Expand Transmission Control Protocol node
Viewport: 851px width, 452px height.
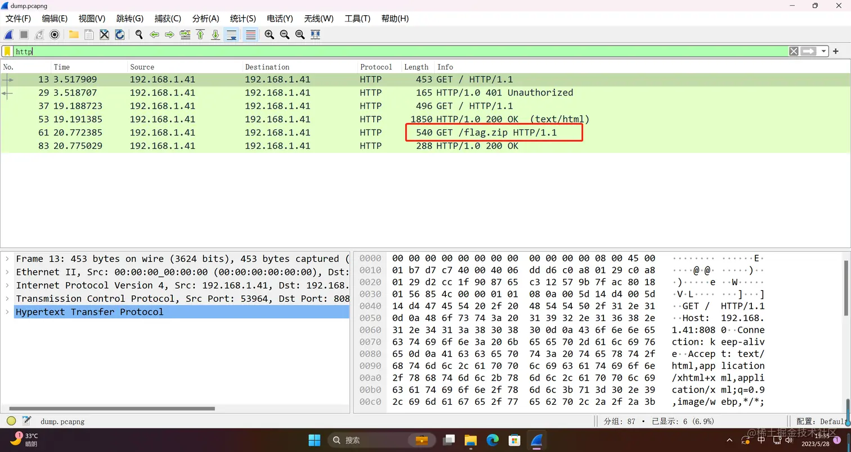[7, 299]
